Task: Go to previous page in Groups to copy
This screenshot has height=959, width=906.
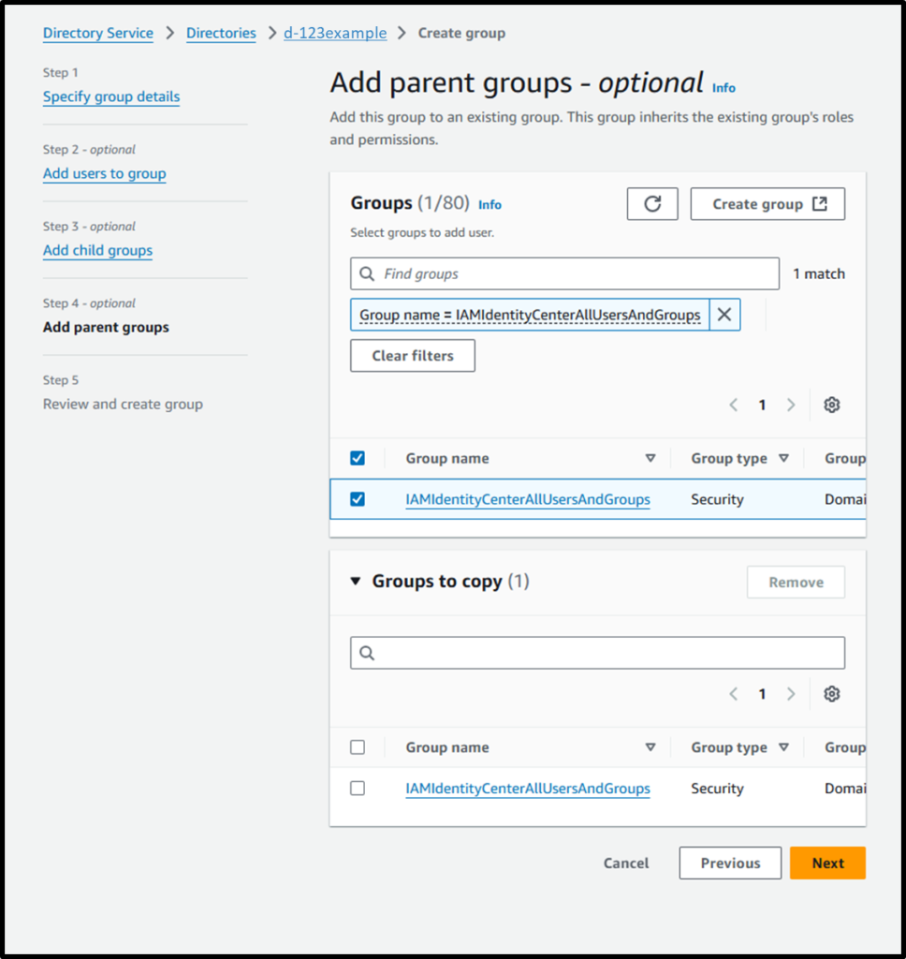Action: click(734, 694)
